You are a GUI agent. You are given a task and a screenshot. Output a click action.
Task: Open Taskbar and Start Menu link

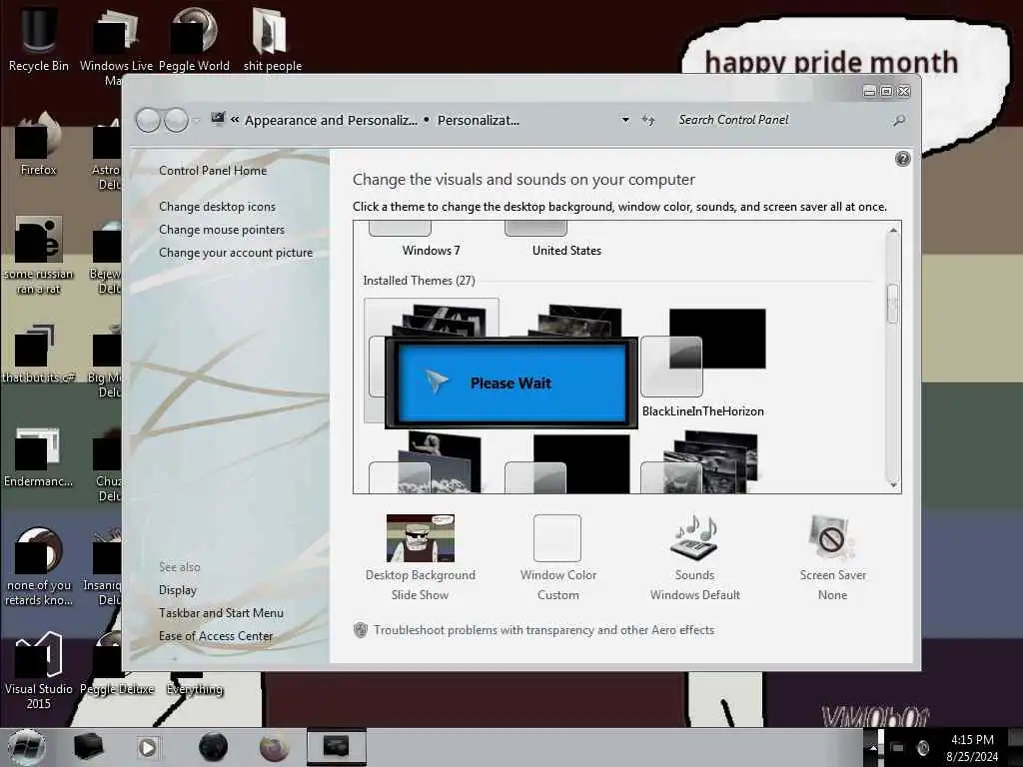point(221,613)
